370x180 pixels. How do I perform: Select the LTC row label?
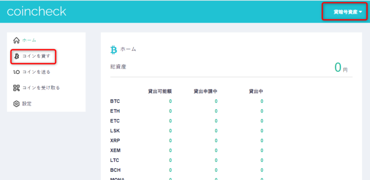[115, 161]
